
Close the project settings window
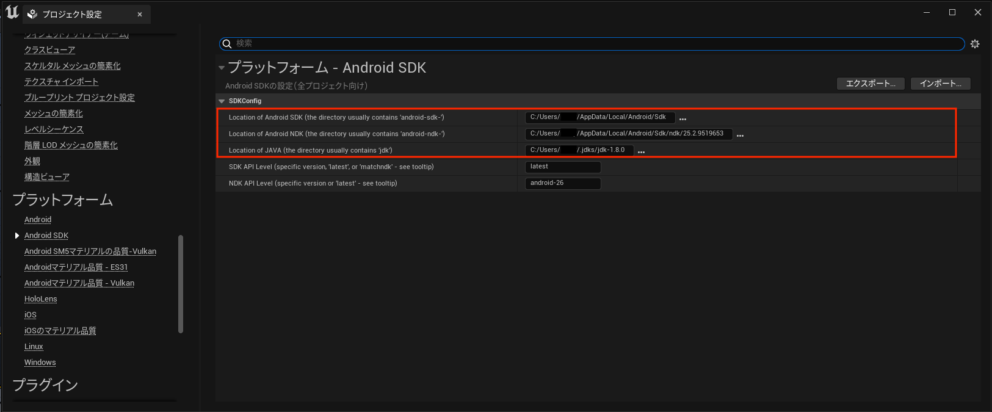coord(978,12)
